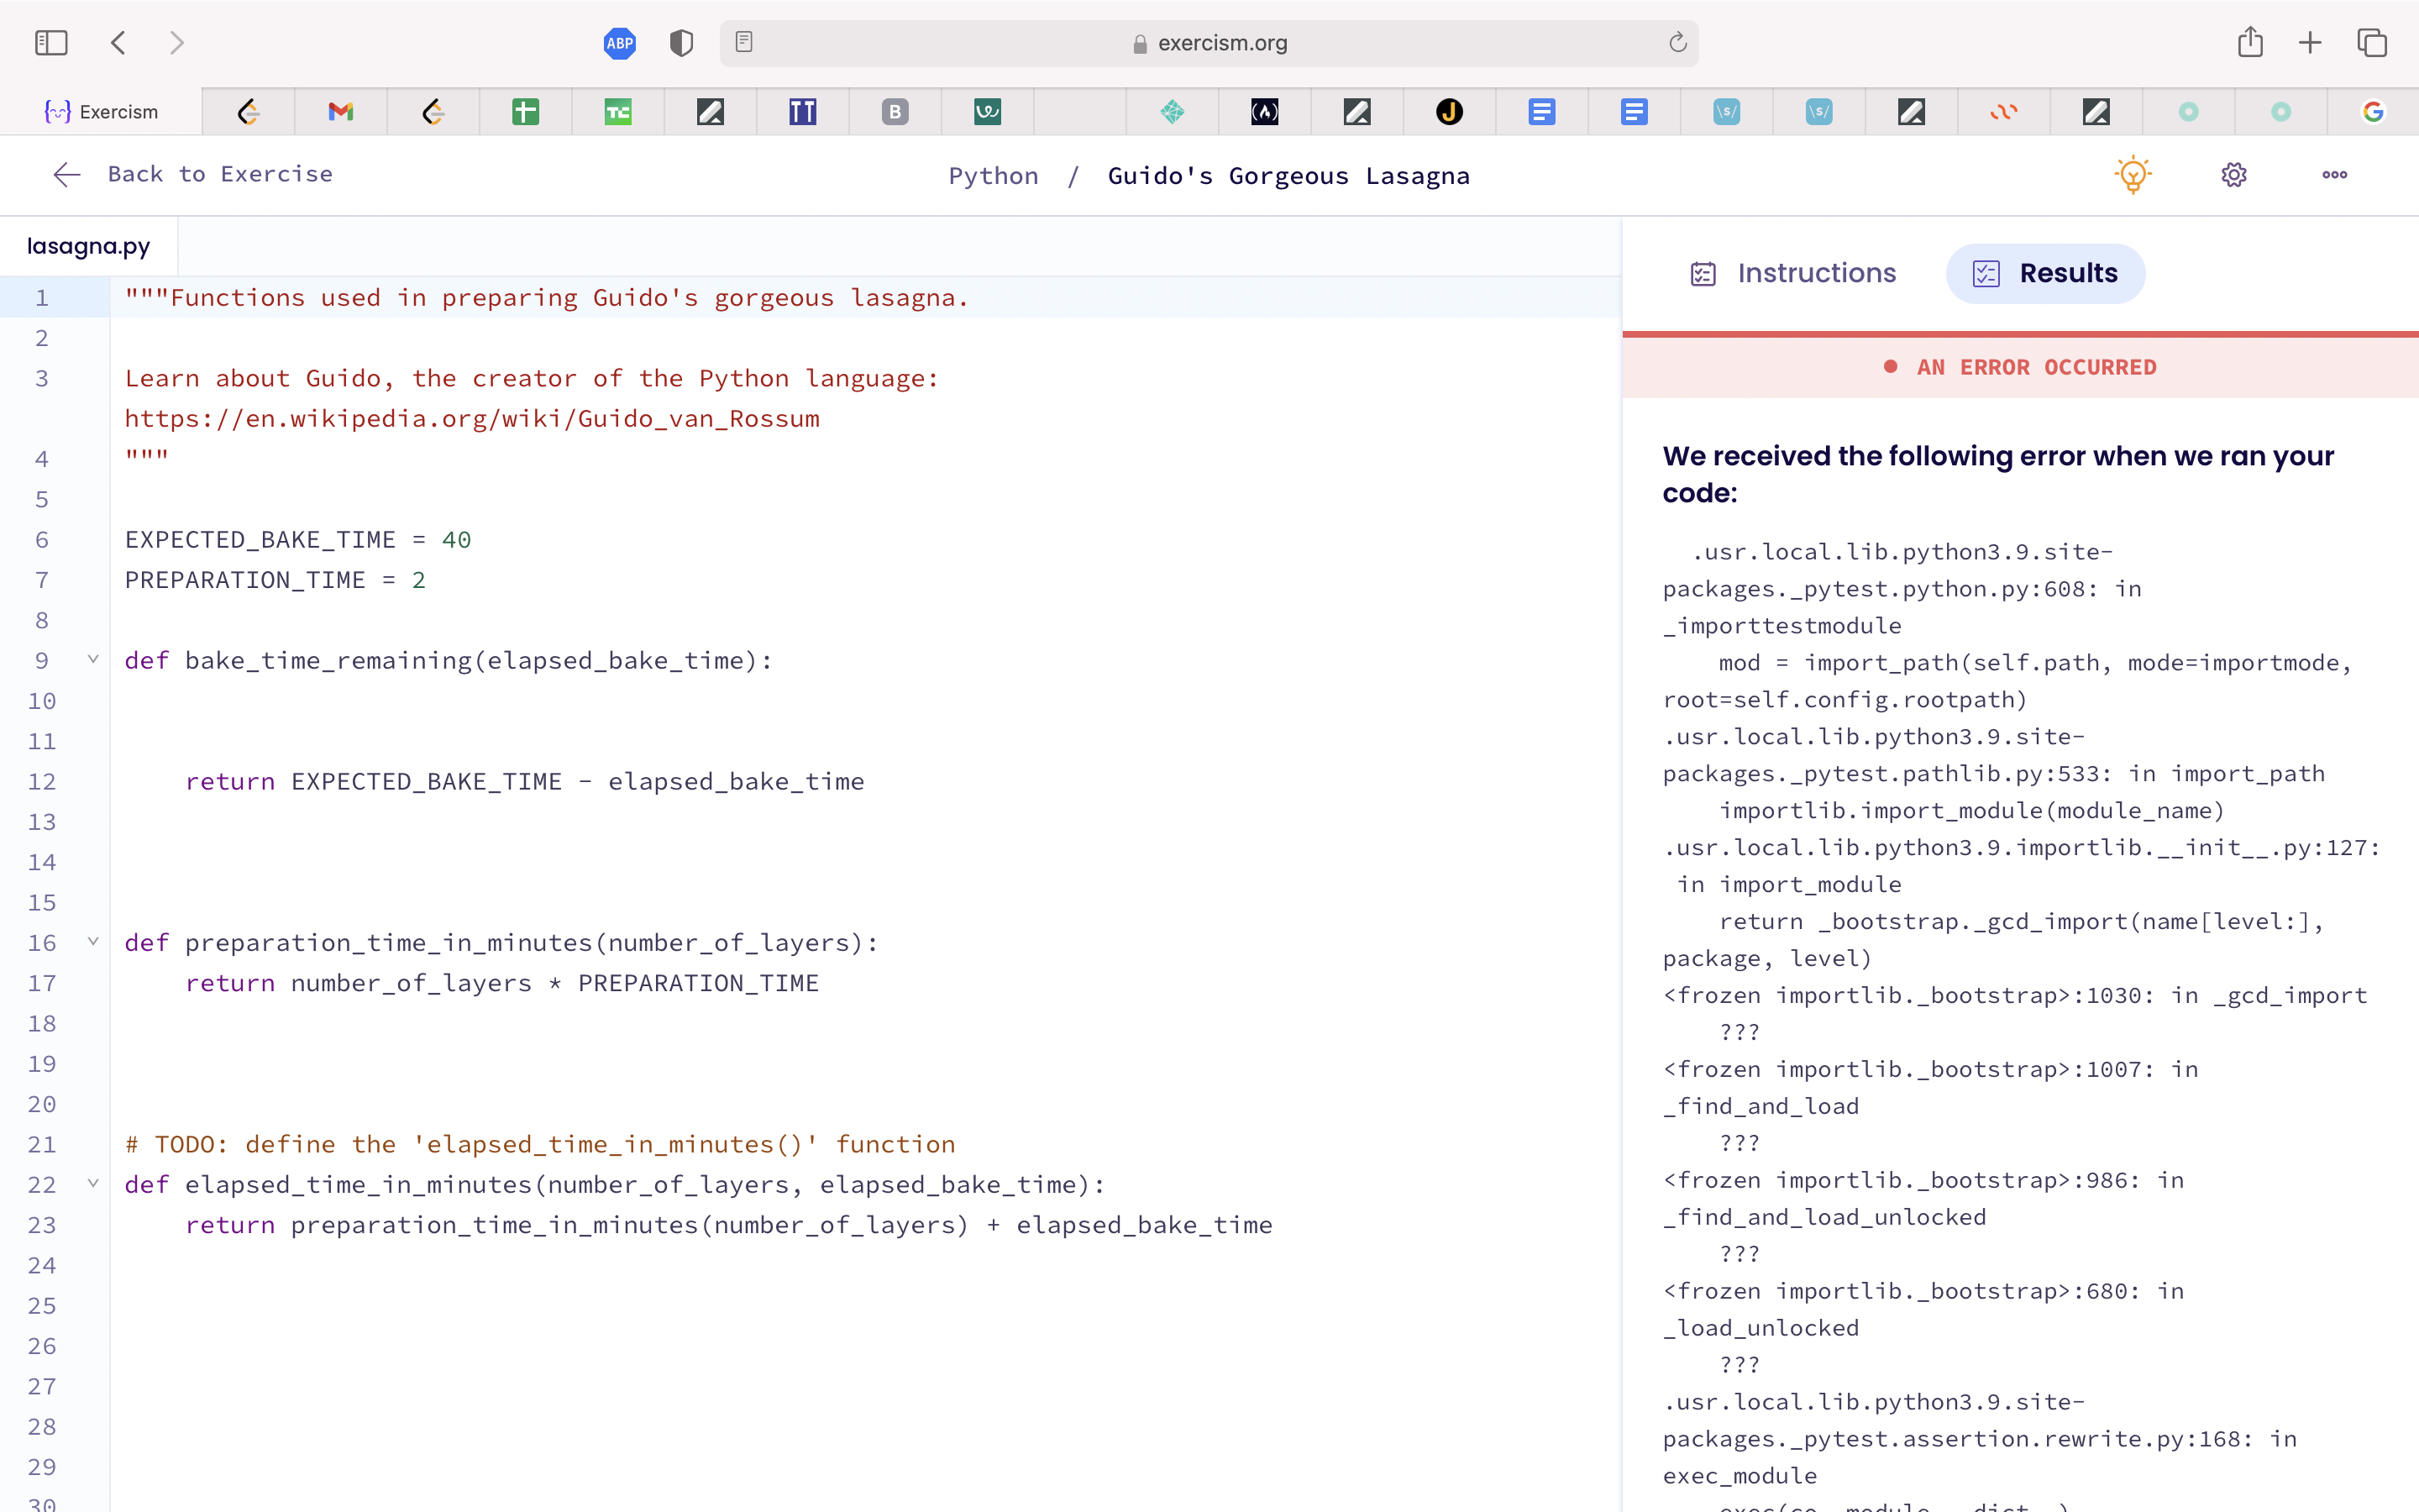2419x1512 pixels.
Task: Open the editor settings gear
Action: click(2234, 175)
